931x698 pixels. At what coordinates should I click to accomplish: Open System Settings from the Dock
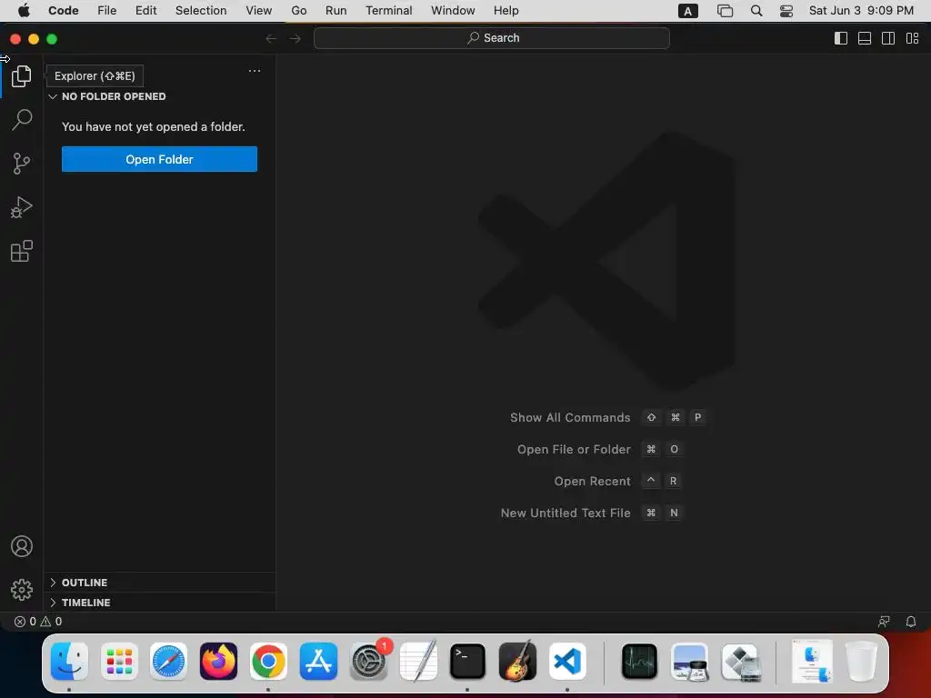pyautogui.click(x=368, y=661)
